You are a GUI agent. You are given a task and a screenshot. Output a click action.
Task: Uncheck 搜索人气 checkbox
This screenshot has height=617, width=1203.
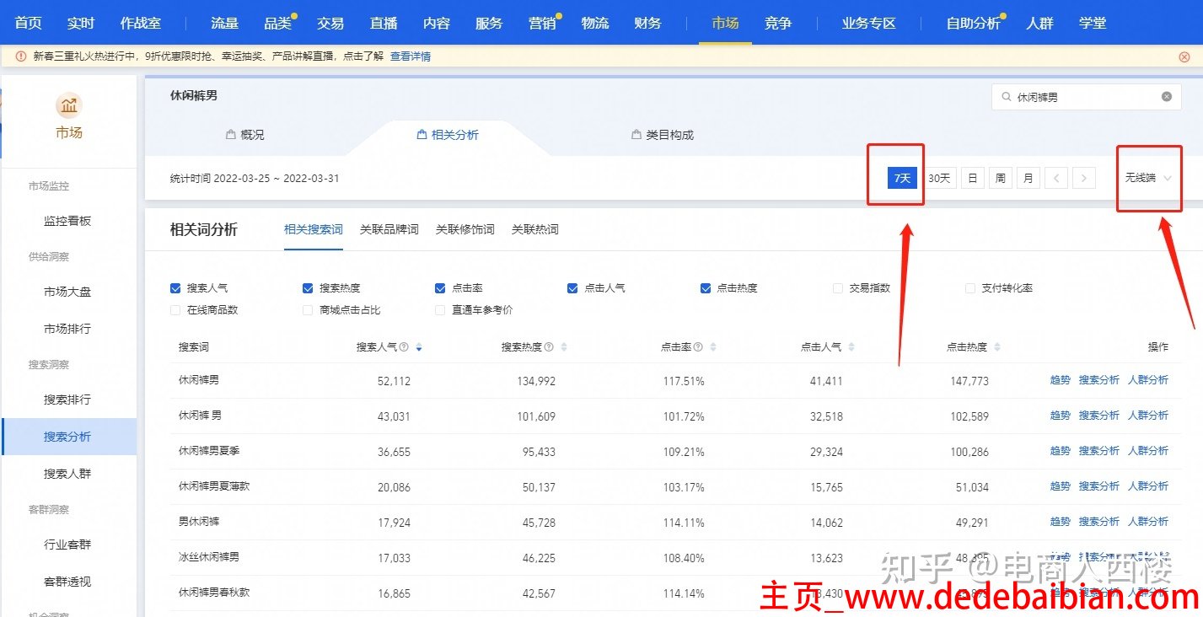coord(175,288)
